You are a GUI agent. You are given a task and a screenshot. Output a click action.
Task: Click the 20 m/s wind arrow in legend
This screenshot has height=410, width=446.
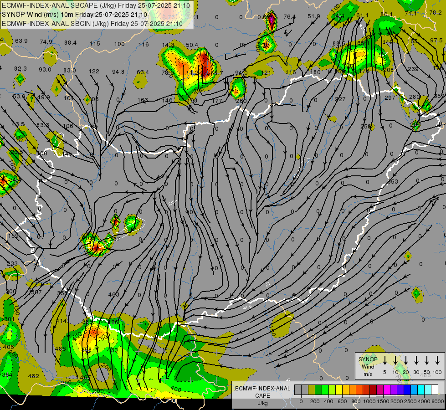406,360
